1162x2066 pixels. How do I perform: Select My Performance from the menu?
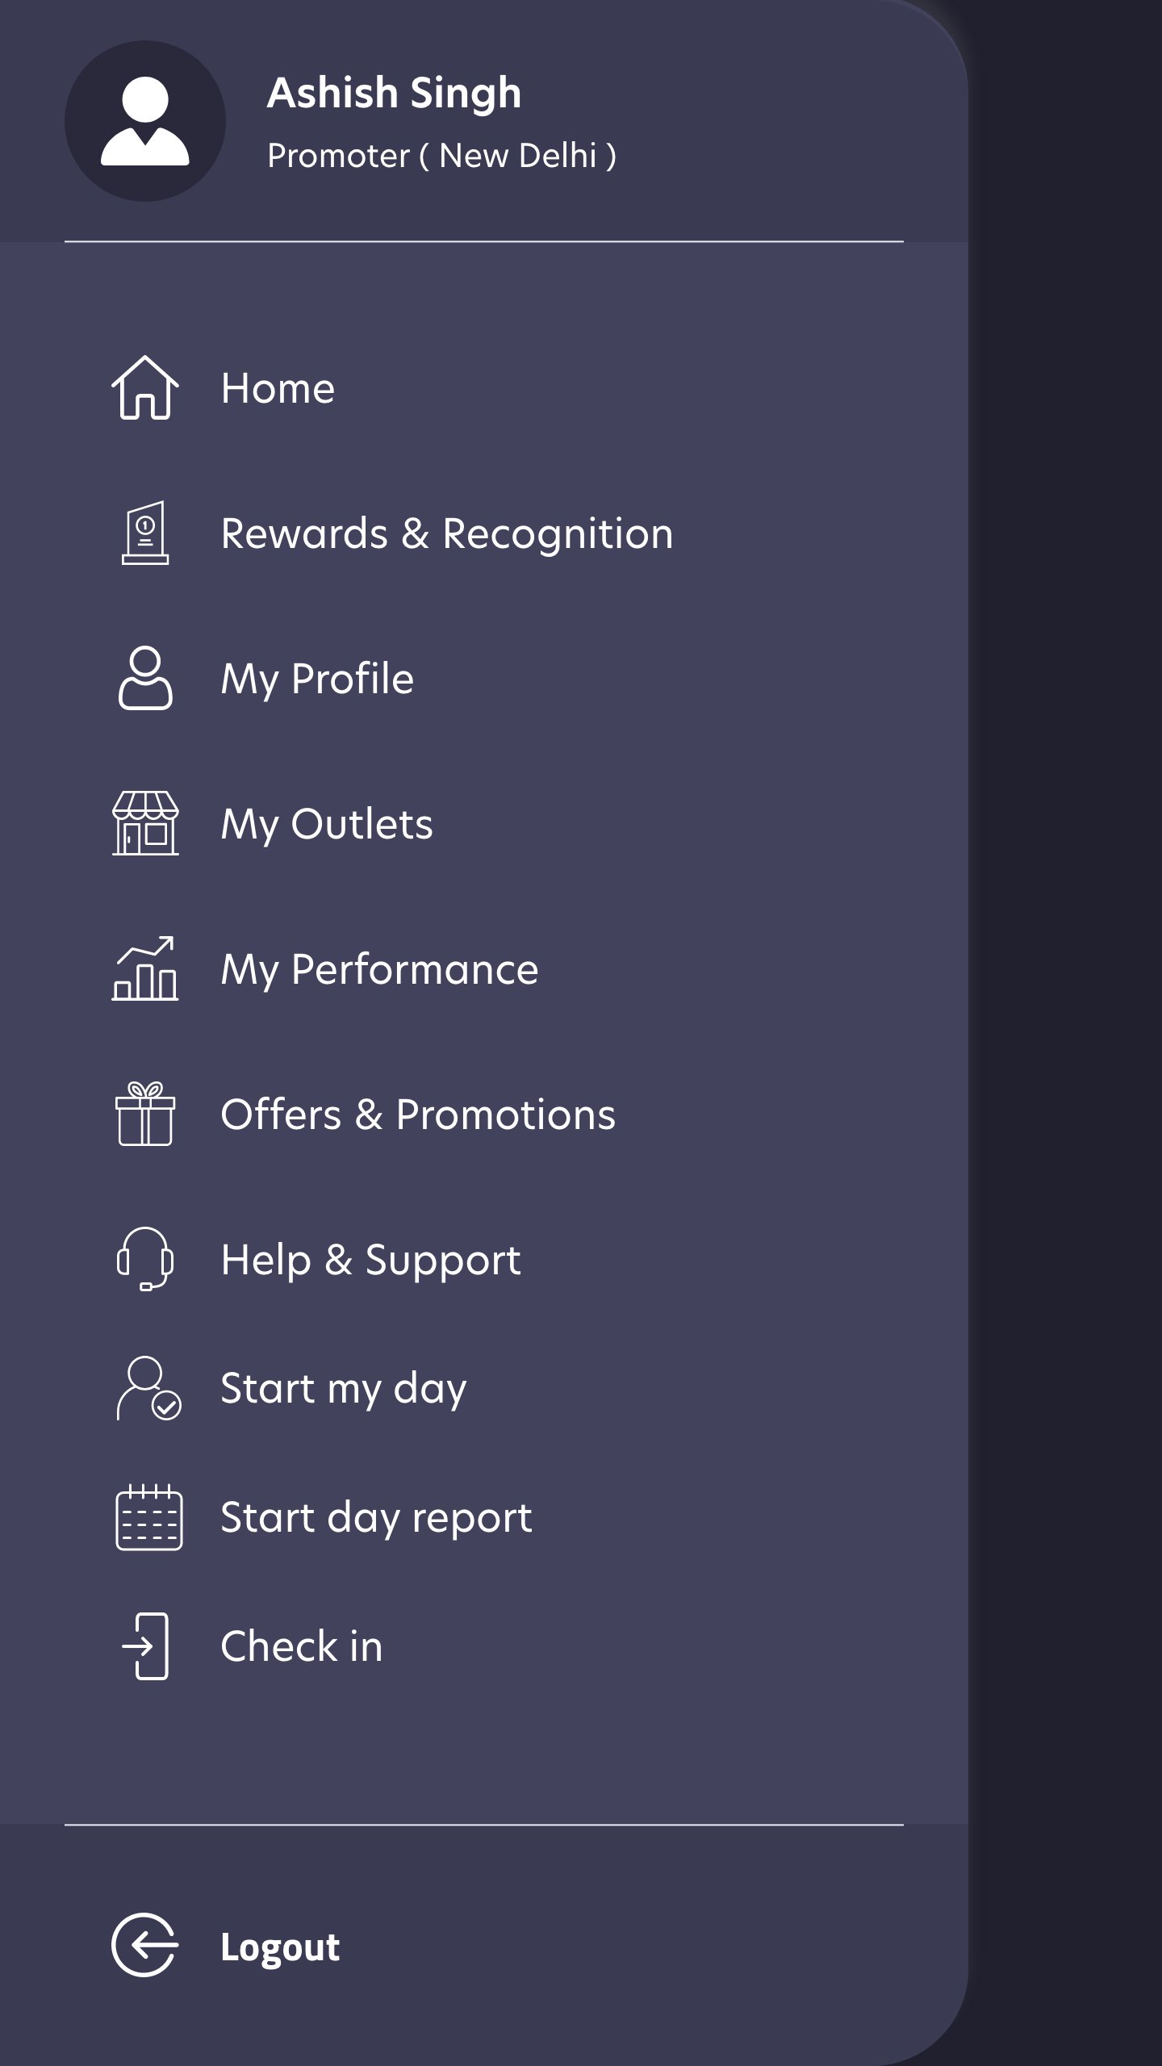[379, 969]
